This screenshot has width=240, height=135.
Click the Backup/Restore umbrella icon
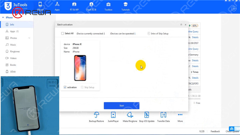point(96,115)
